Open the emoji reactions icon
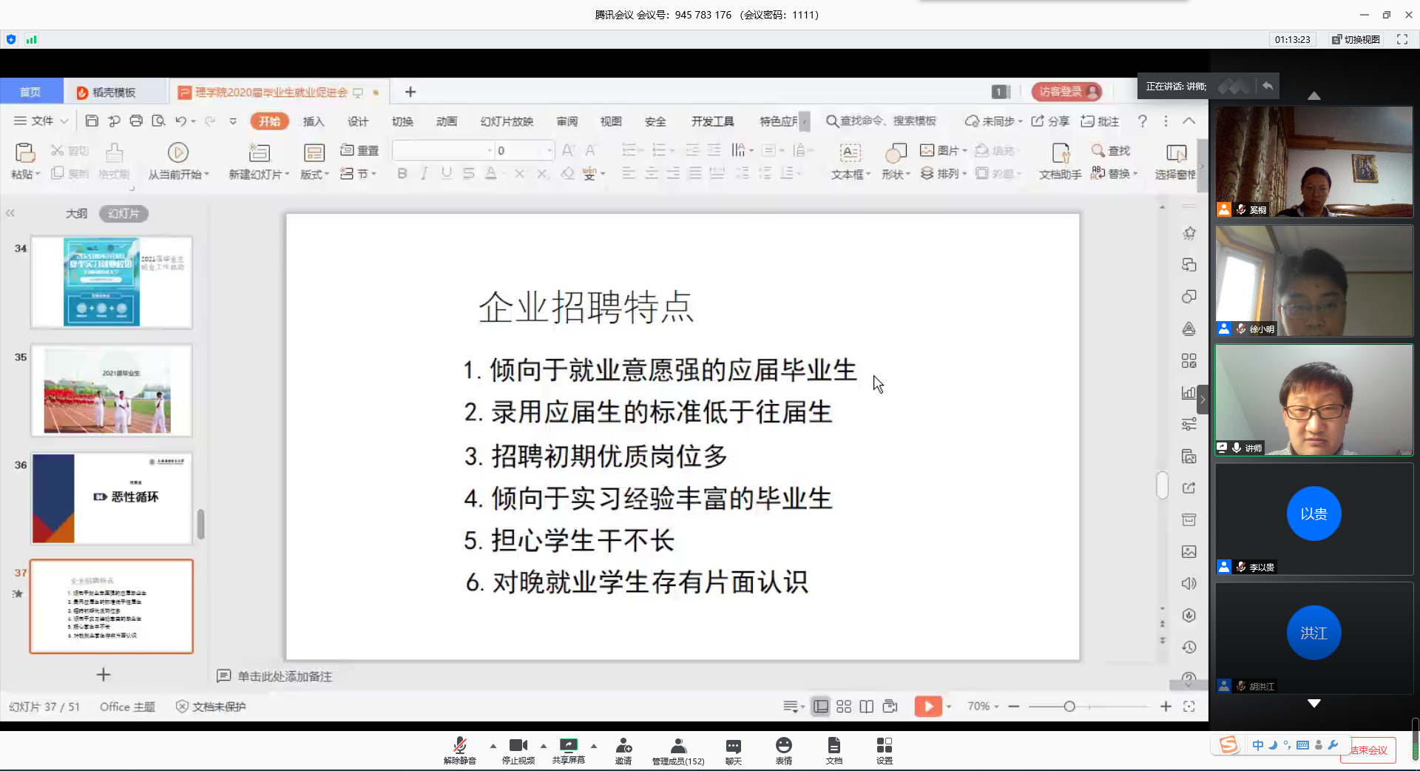 click(783, 746)
